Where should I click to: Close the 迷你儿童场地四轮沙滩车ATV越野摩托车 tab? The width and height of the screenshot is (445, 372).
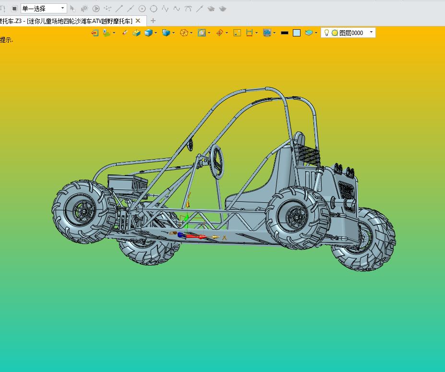138,21
